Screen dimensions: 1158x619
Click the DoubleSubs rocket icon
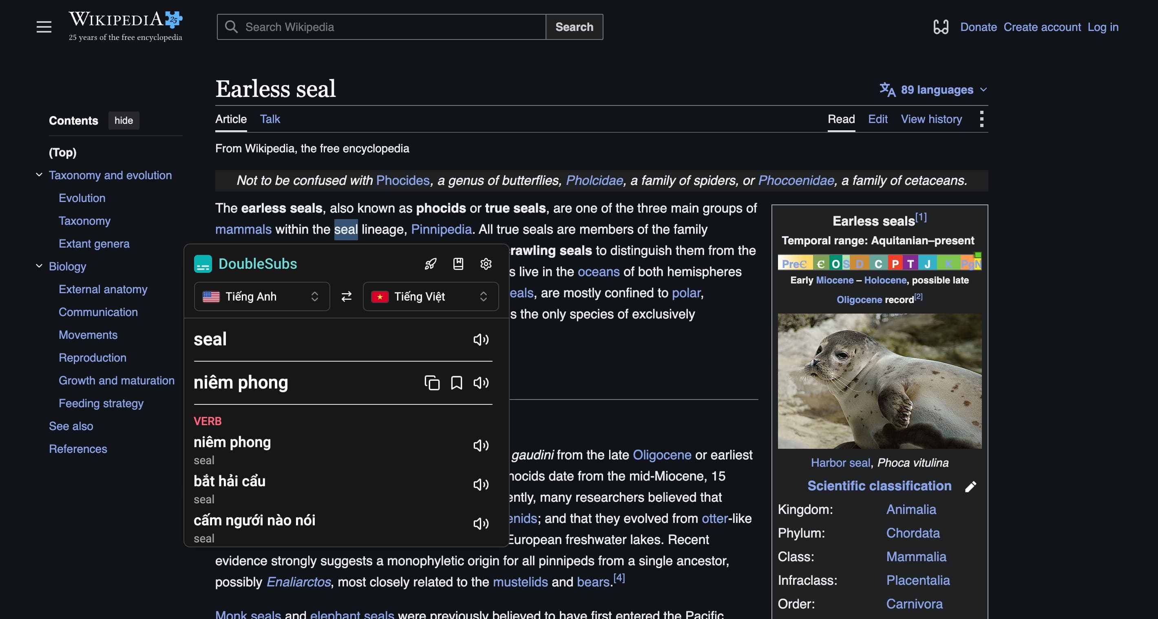[x=430, y=264]
